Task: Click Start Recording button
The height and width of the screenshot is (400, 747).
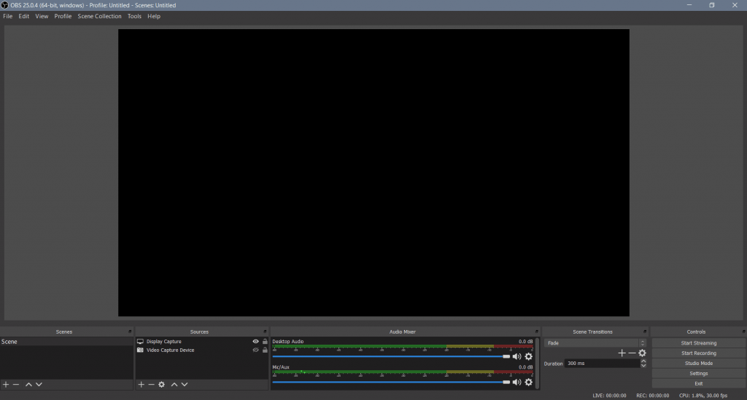Action: (x=698, y=353)
